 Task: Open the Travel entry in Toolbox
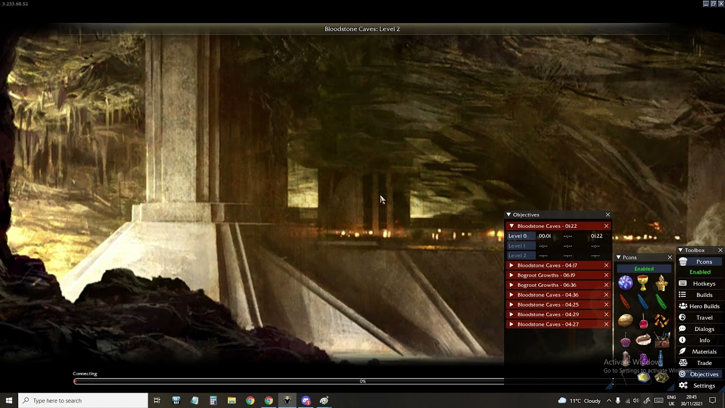click(700, 317)
